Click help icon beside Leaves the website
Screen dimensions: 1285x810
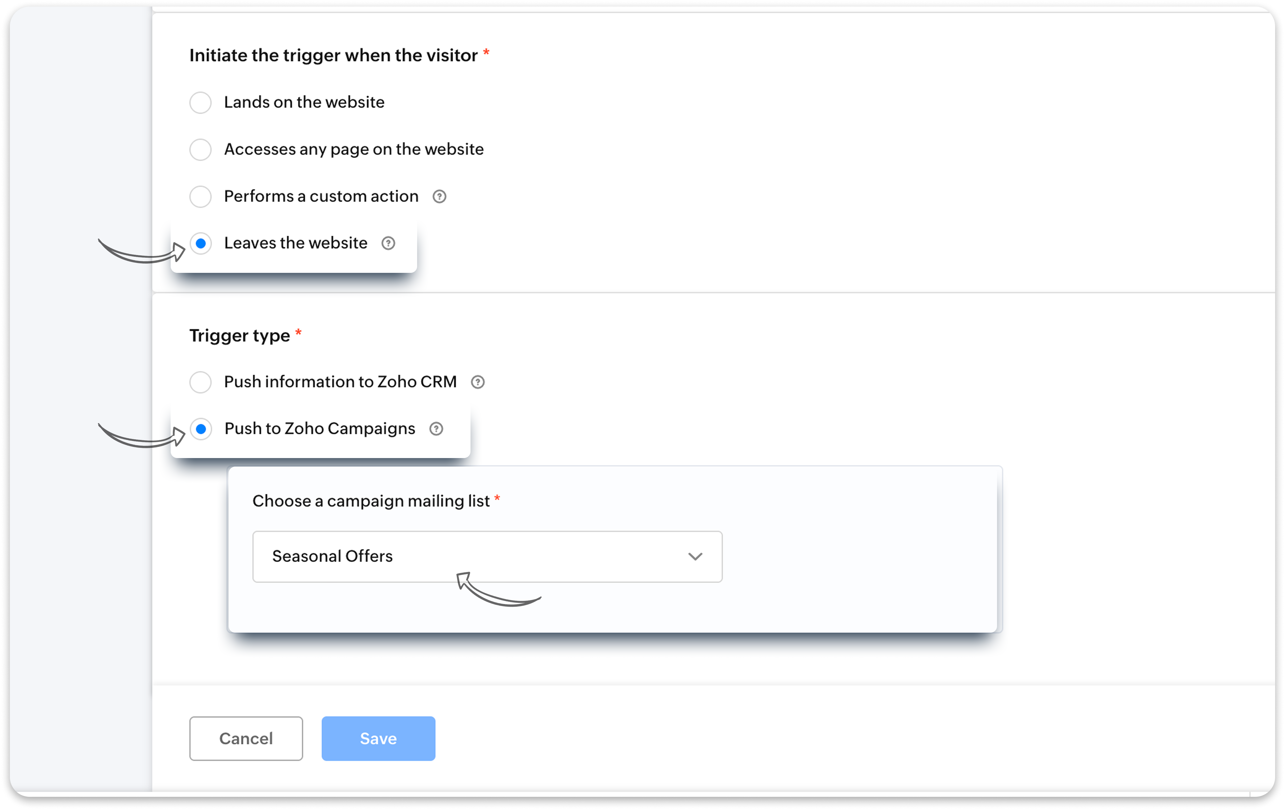tap(388, 243)
